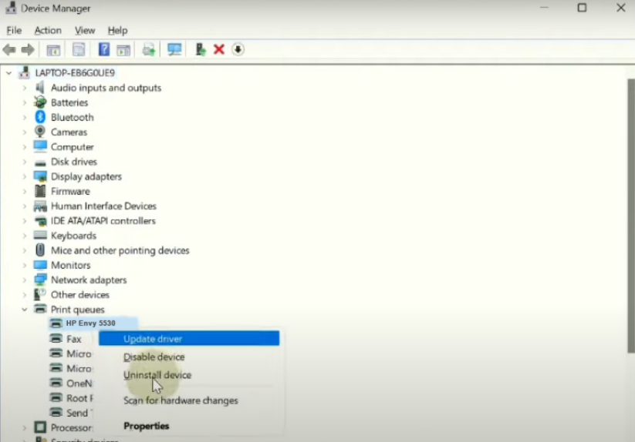Click the Forward arrow toolbar icon
The height and width of the screenshot is (442, 635).
(28, 50)
